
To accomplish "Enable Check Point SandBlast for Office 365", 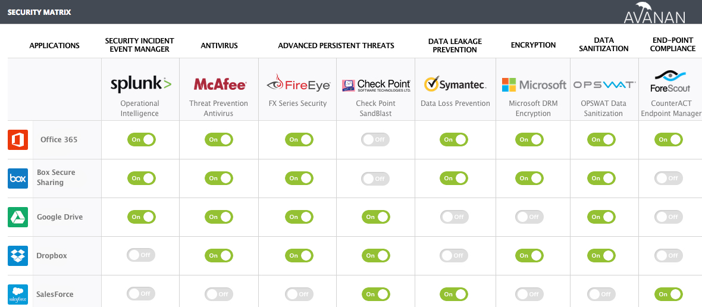I will coord(375,140).
